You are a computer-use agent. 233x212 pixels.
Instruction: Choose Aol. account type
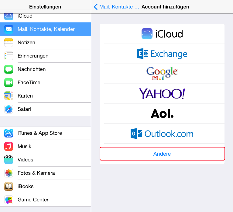click(162, 114)
